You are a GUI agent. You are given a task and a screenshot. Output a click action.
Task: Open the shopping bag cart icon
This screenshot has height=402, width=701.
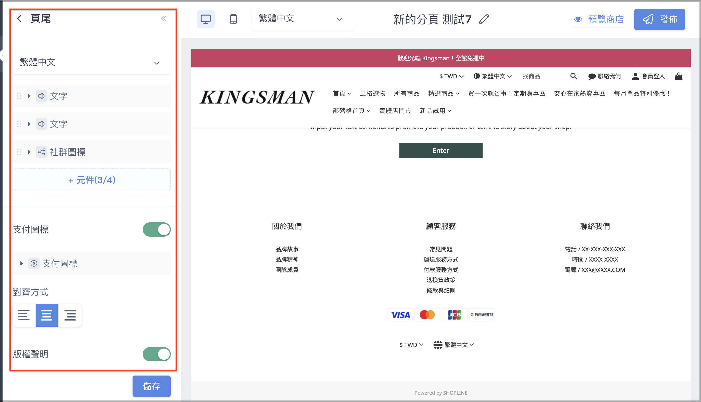click(679, 76)
